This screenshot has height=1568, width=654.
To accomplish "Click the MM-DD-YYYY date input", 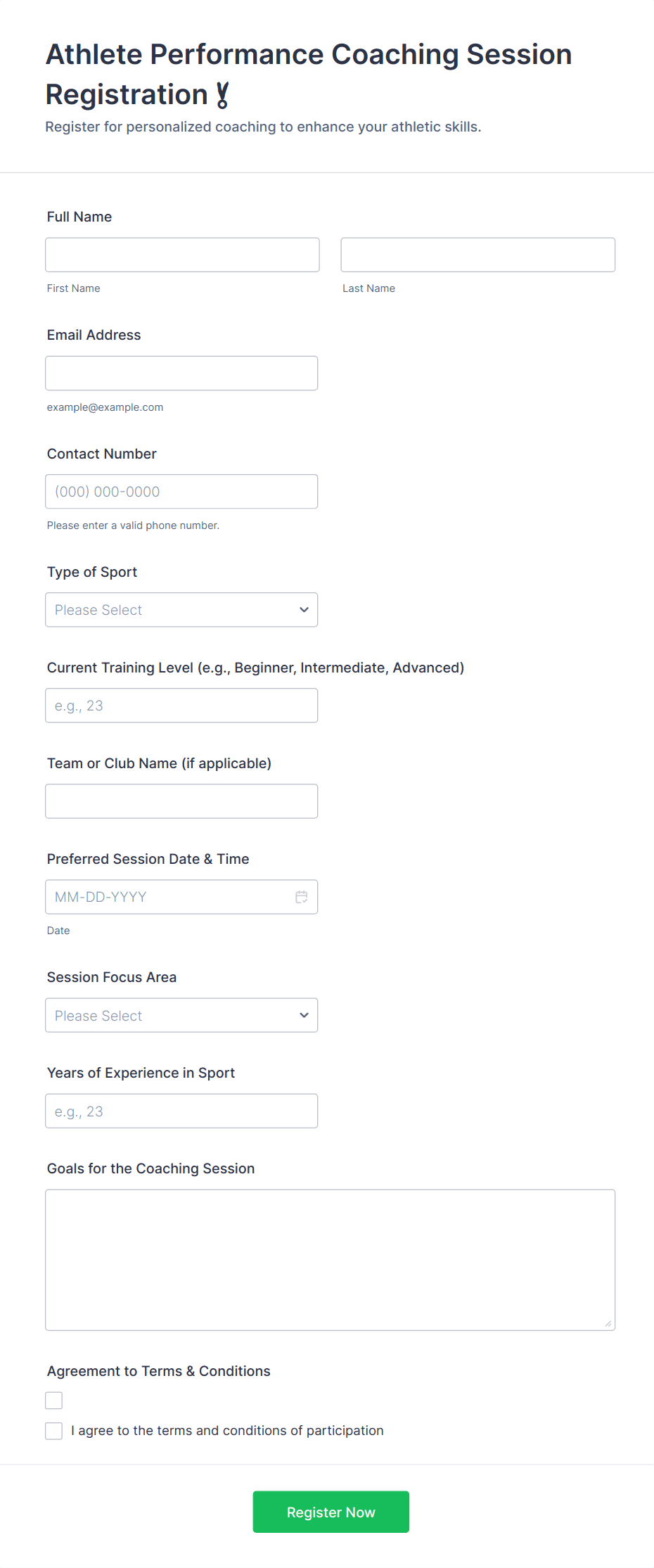I will (169, 897).
